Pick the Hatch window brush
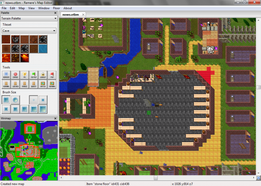Viewport: 261px width, 186px height. (x=43, y=84)
